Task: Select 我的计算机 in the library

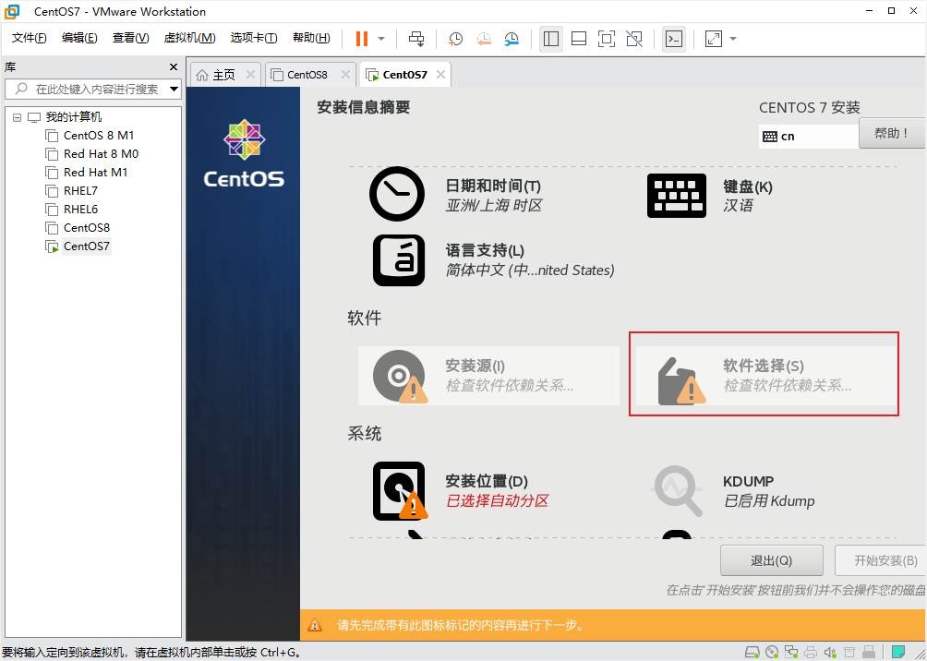Action: click(x=73, y=117)
